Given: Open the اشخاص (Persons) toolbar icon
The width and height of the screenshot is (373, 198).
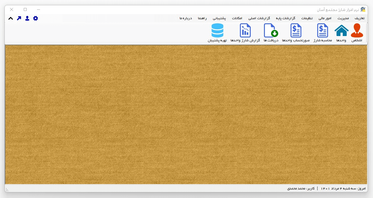Looking at the screenshot, I should (x=357, y=33).
